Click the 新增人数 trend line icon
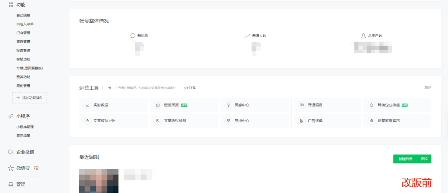Viewport: 448px width, 193px height. pyautogui.click(x=247, y=36)
